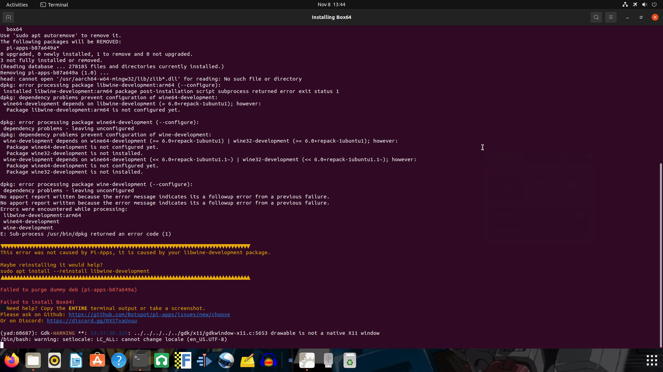Open Firefox from the dock
Screen dimensions: 663x372
click(12, 360)
